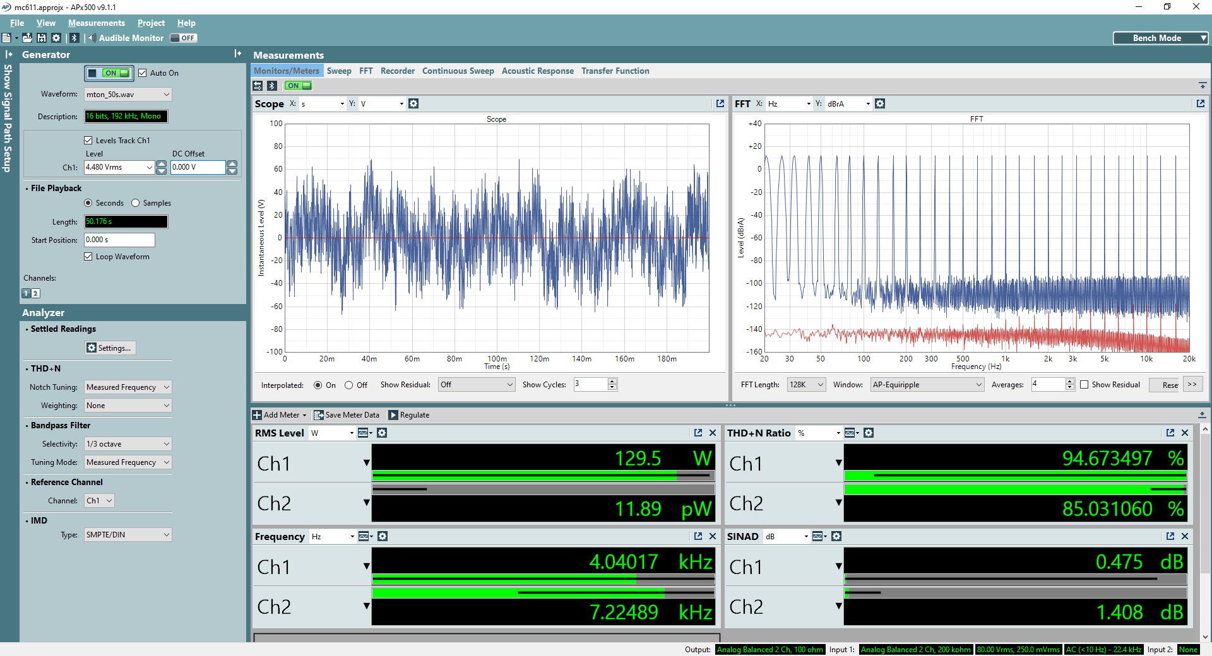The image size is (1212, 656).
Task: Open SINAD meter display type icon
Action: pos(819,536)
